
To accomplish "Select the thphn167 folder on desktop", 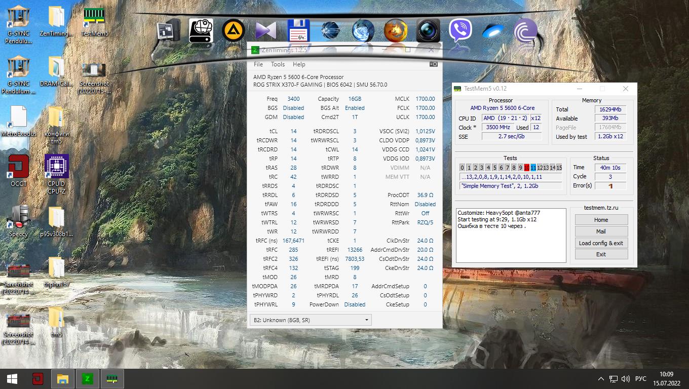I will (x=57, y=271).
